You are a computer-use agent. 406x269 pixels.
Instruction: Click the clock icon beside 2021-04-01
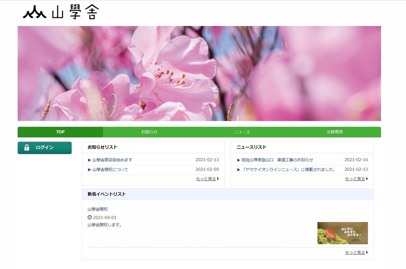pyautogui.click(x=90, y=217)
